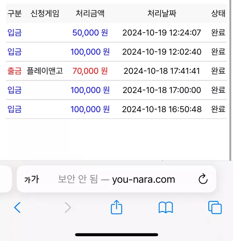Reload the page with refresh icon
This screenshot has width=233, height=241.
point(203,179)
